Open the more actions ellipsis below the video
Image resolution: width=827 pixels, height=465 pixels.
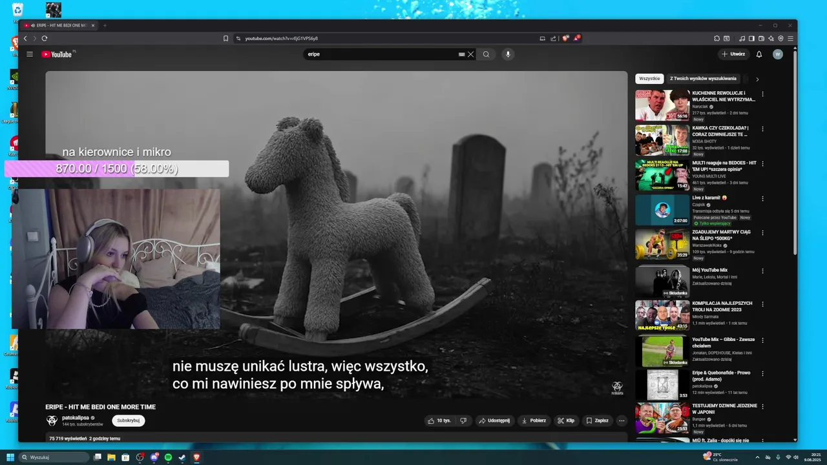tap(622, 420)
